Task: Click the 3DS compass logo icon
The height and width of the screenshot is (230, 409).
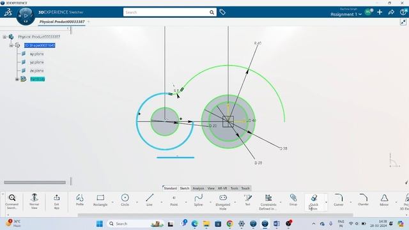Action: (x=8, y=12)
